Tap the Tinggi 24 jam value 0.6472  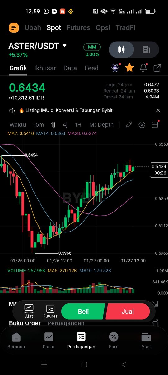tap(152, 85)
